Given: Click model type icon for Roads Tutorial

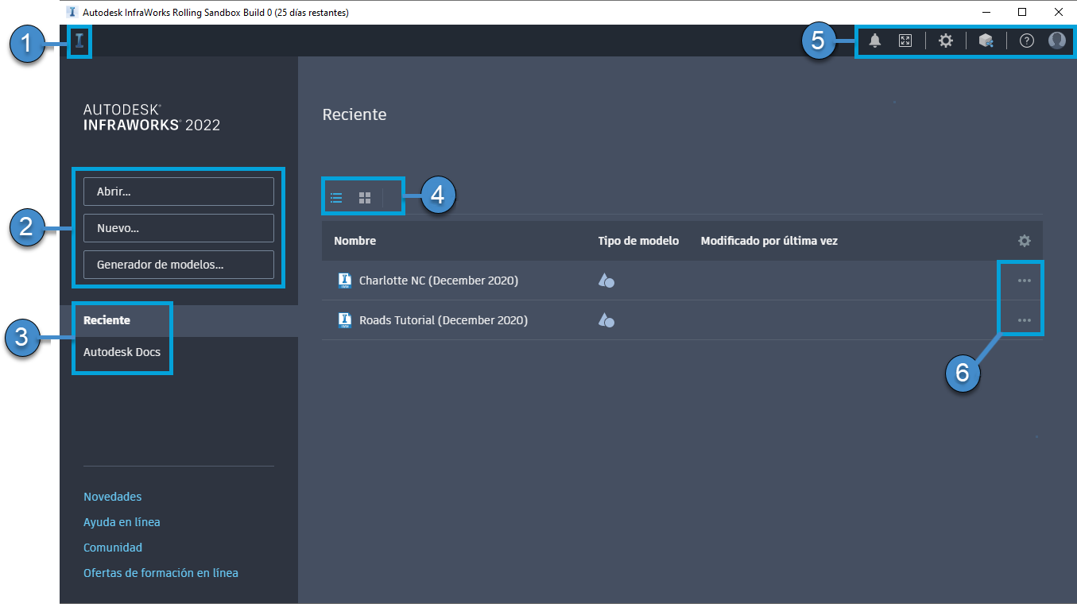Looking at the screenshot, I should (x=606, y=320).
